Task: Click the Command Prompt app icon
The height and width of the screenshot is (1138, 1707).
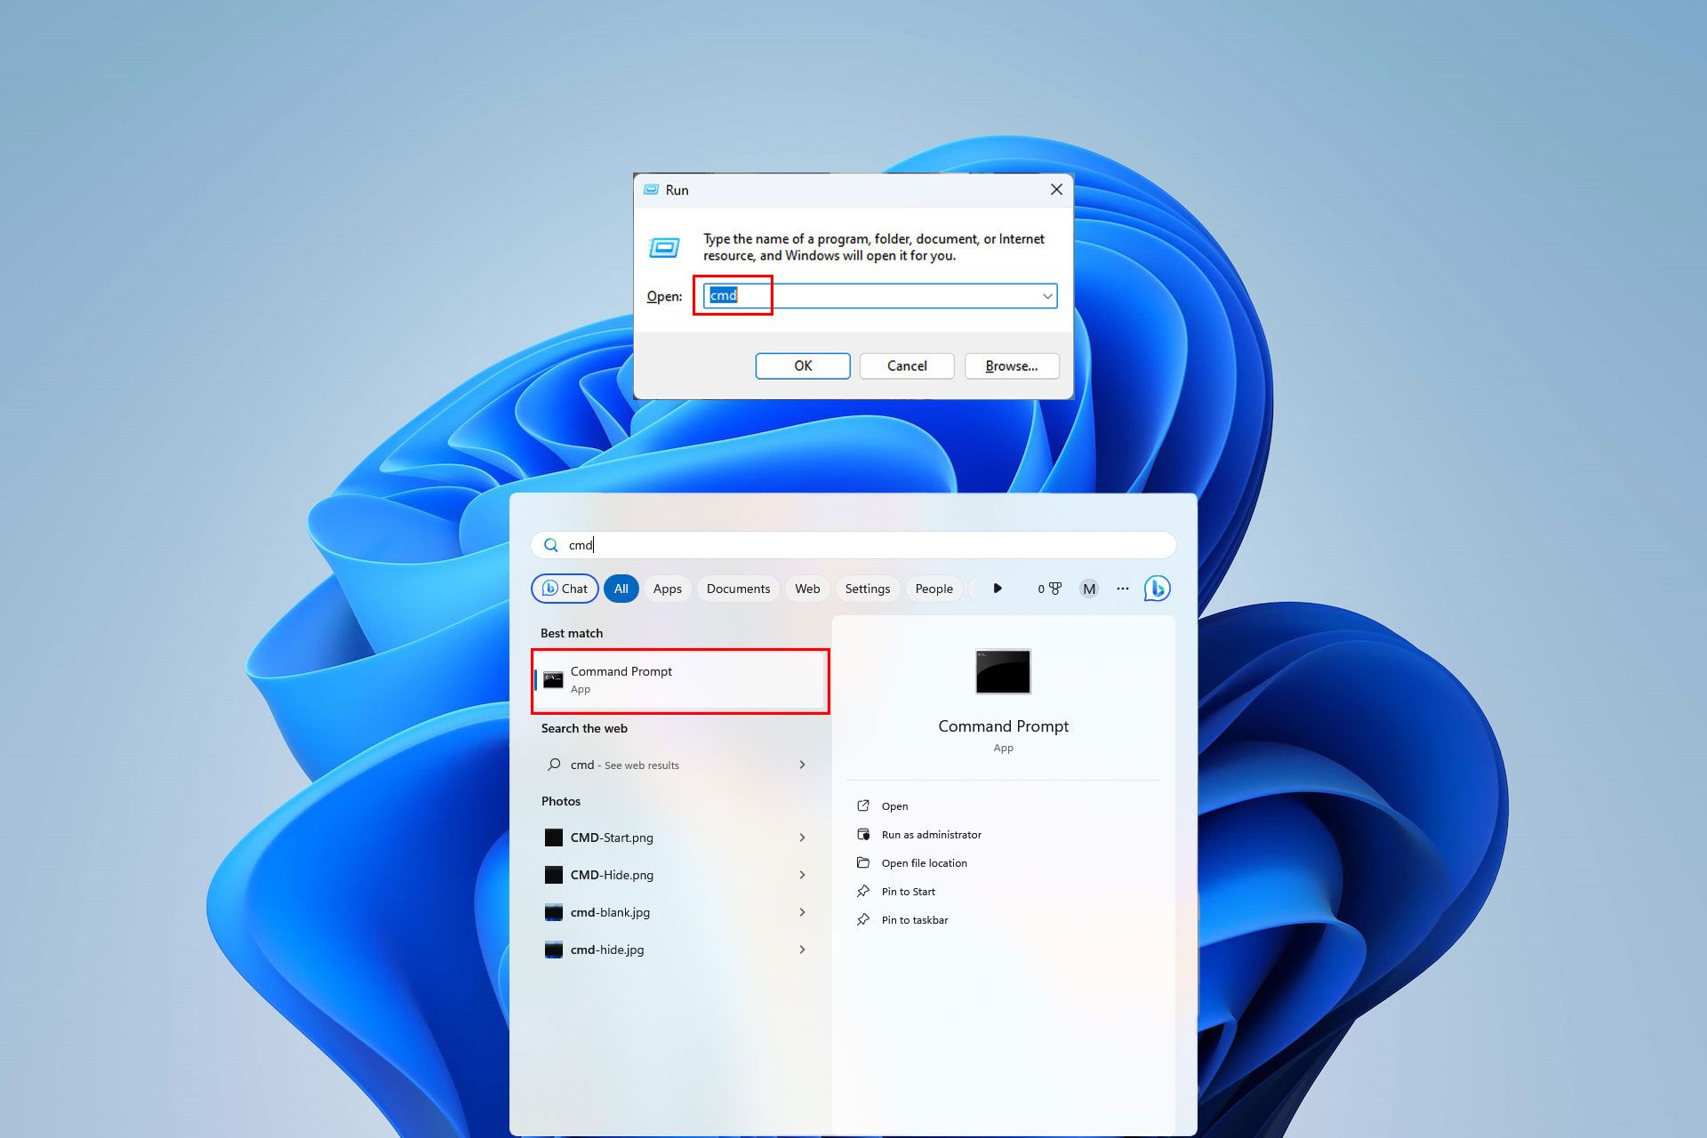Action: pos(554,677)
